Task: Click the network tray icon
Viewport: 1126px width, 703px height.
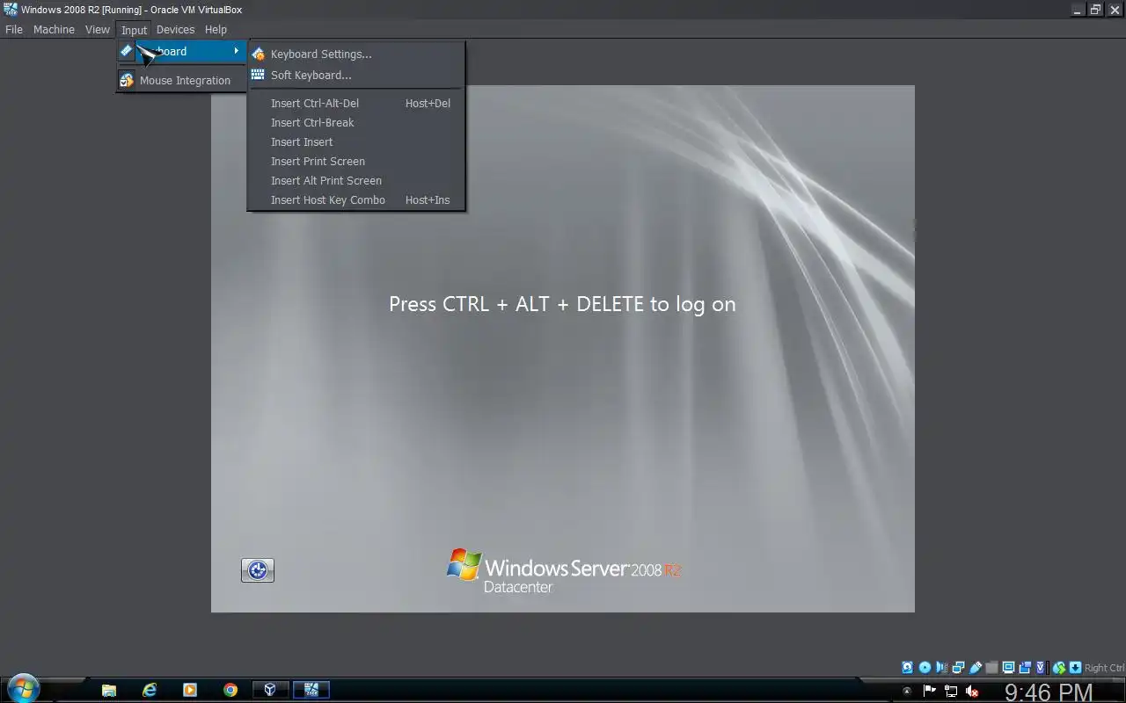Action: coord(951,692)
